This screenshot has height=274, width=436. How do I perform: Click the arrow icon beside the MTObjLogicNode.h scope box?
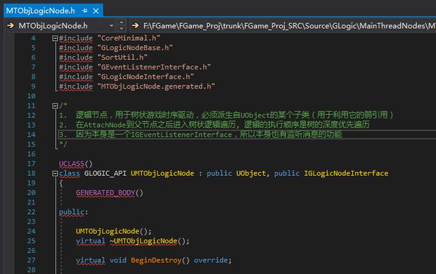[x=10, y=26]
